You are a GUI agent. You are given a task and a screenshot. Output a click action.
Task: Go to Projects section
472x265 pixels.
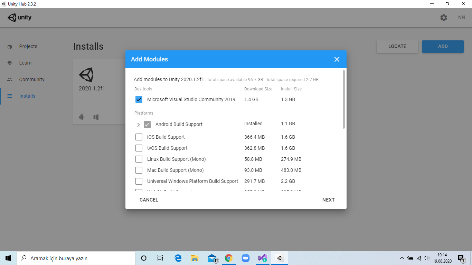tap(28, 46)
